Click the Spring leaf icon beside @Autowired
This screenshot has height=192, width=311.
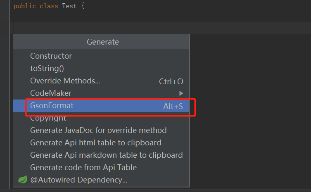point(23,180)
